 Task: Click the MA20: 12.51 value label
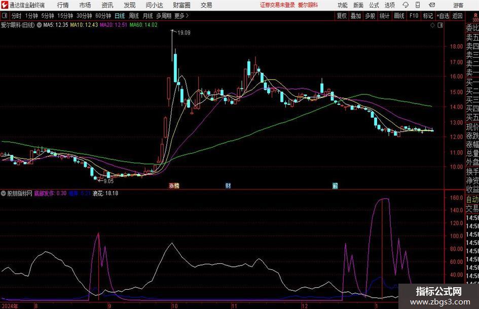[x=114, y=25]
